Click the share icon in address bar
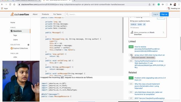 click(150, 5)
